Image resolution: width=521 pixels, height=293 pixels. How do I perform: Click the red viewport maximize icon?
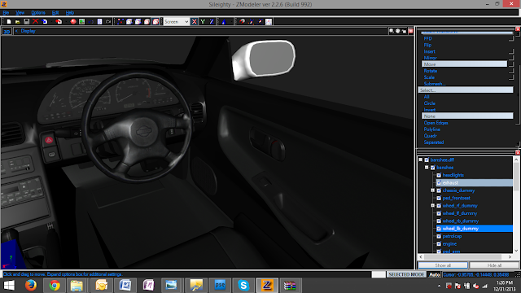click(x=410, y=31)
